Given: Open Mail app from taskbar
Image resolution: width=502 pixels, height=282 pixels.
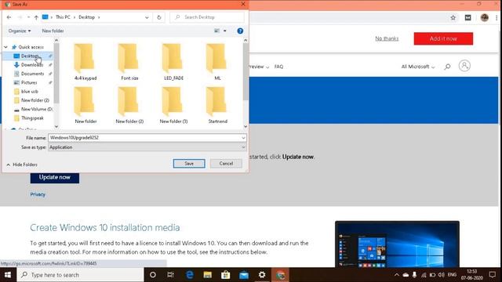Looking at the screenshot, I should point(244,275).
